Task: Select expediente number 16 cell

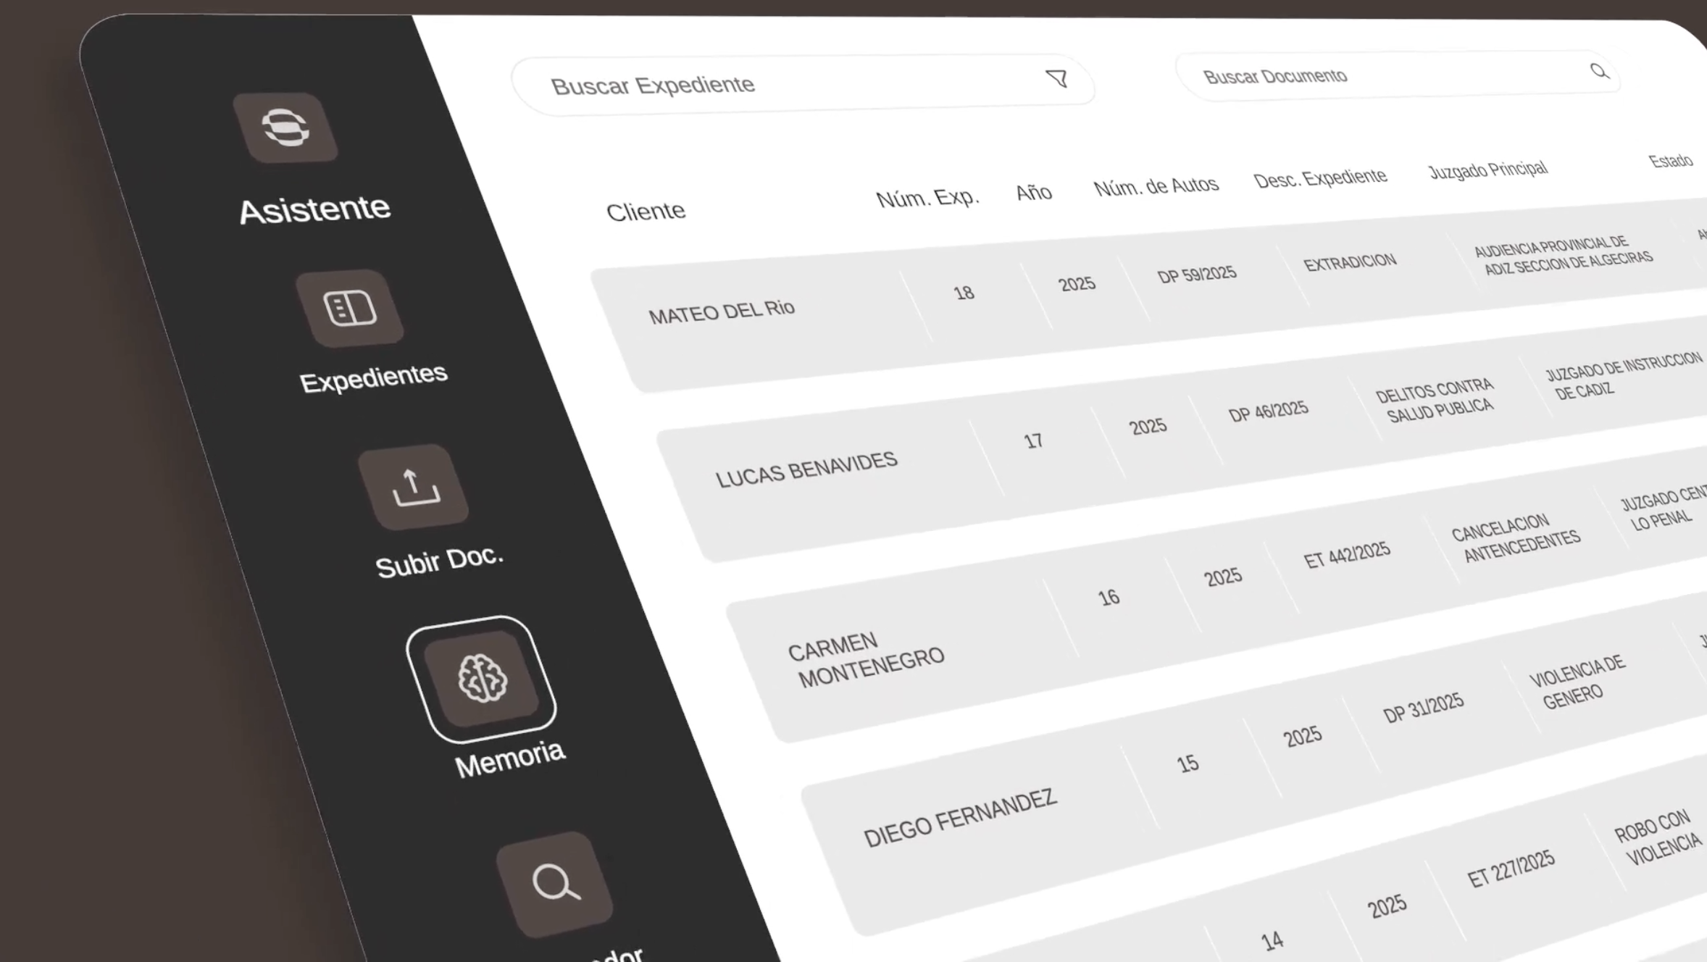Action: point(1109,598)
